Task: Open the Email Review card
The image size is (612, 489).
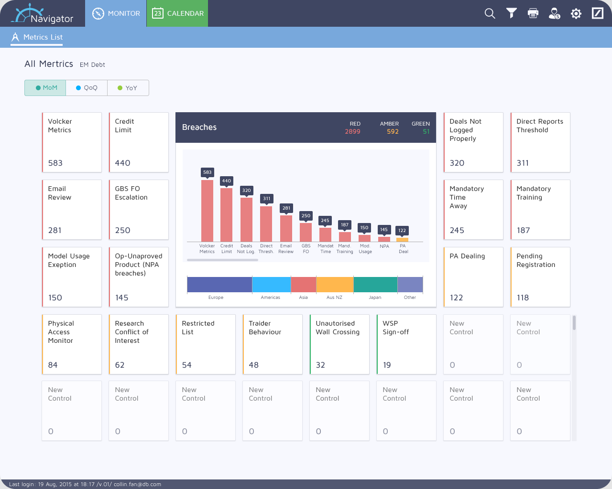Action: [x=72, y=210]
